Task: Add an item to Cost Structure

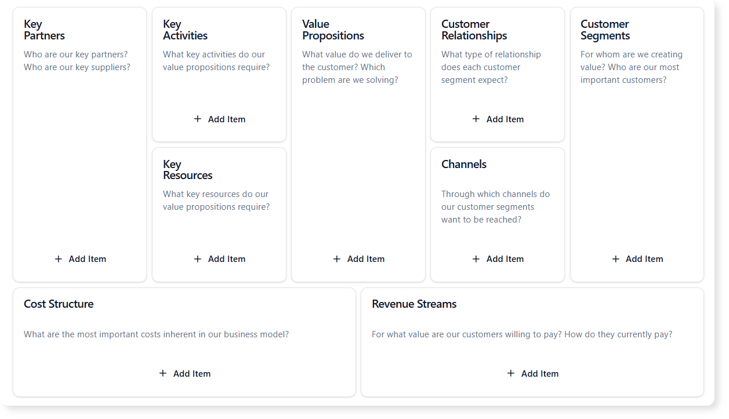Action: click(x=184, y=373)
